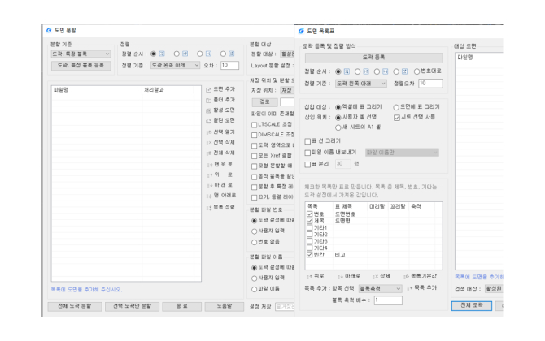Select the 도면에 표 그리기 radio button
545x341 pixels.
tap(395, 106)
